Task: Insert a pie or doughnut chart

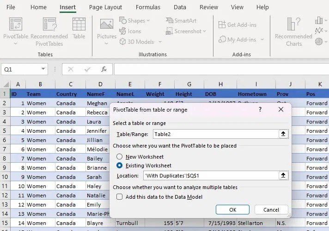Action: 319,41
